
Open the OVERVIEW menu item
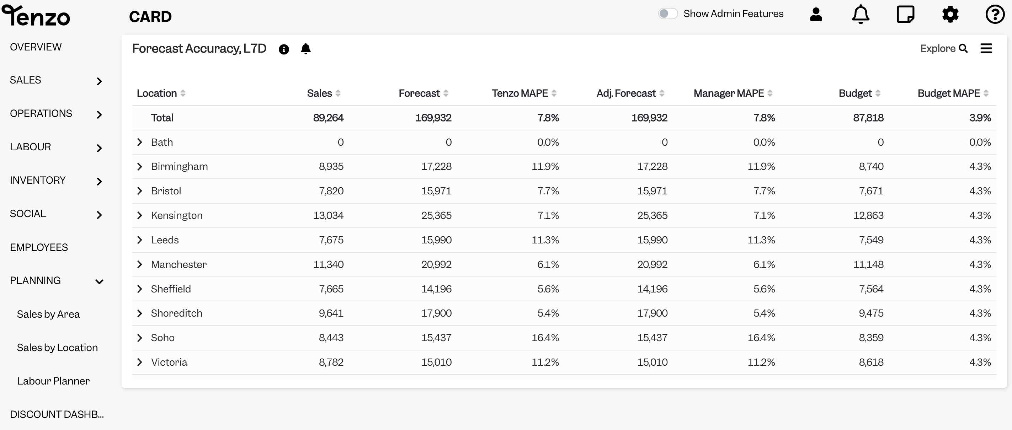36,47
